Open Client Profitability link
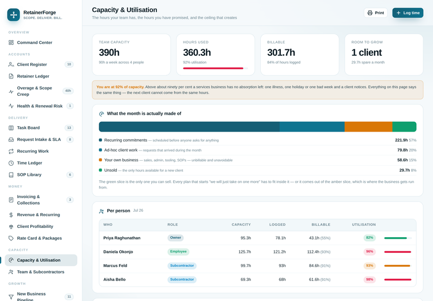 (41, 226)
